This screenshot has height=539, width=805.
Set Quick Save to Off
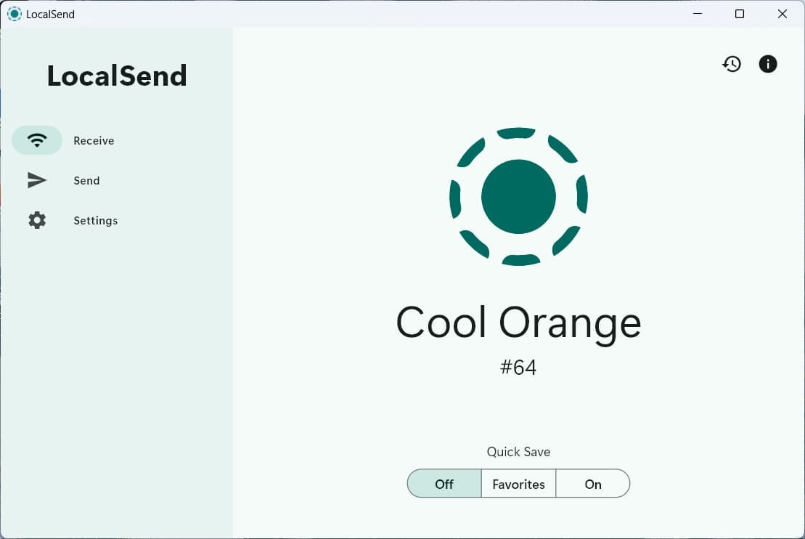pos(444,484)
